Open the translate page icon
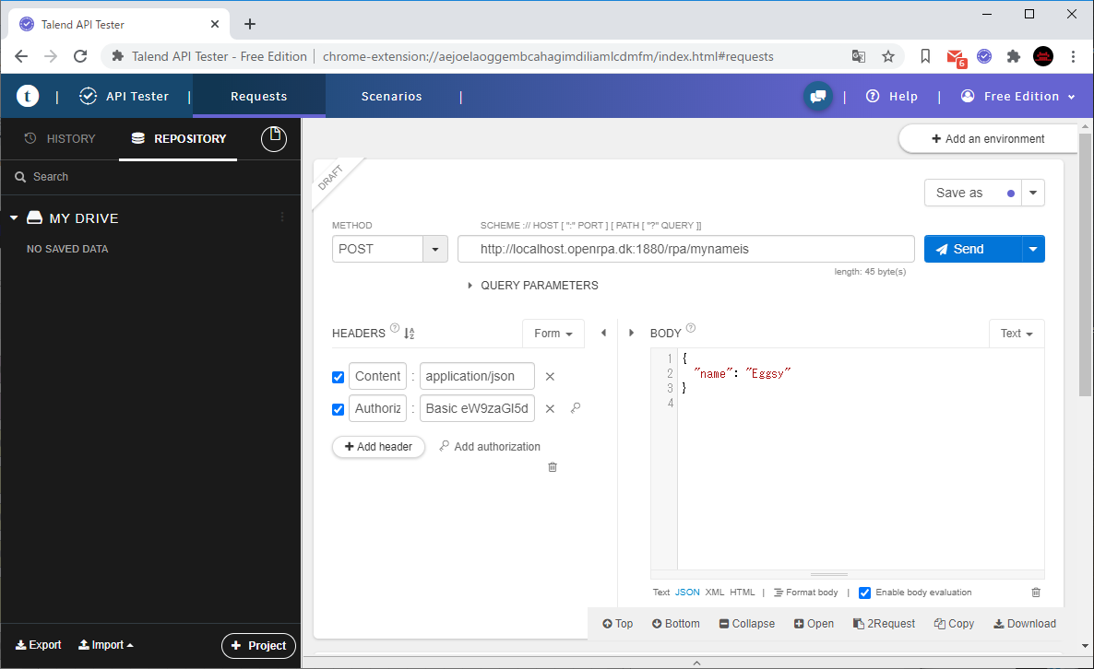The image size is (1094, 669). coord(859,56)
